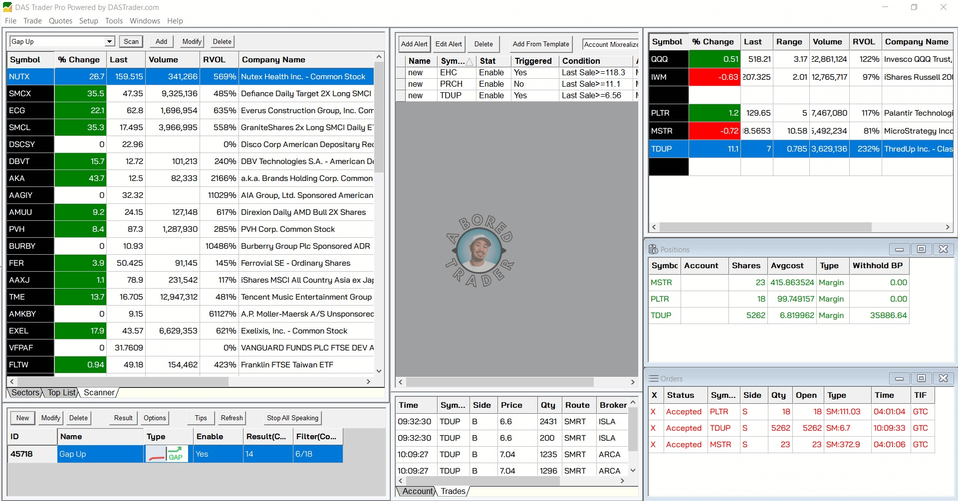The width and height of the screenshot is (958, 501).
Task: Cancel the PLTR order with its X icon
Action: 654,411
